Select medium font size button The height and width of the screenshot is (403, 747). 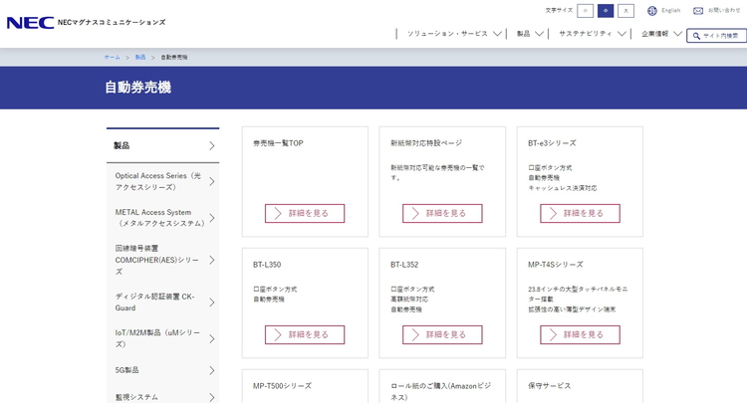(x=606, y=11)
